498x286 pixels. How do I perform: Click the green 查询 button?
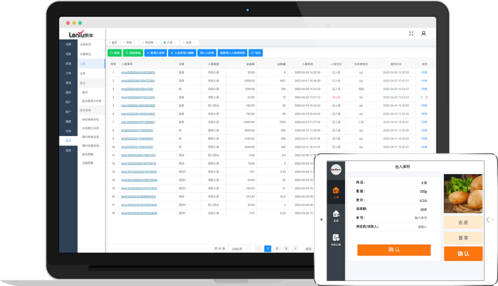(115, 53)
